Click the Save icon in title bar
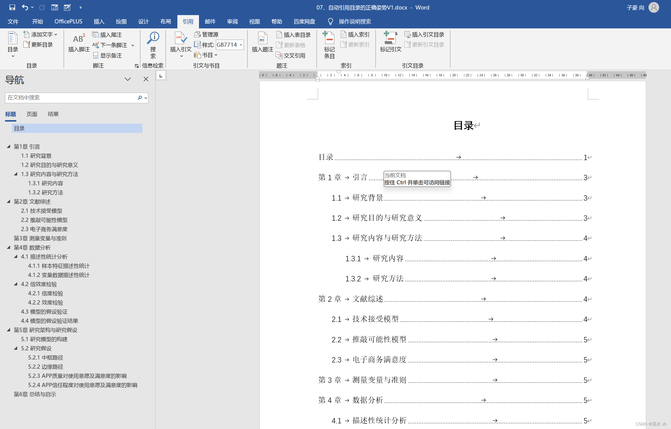Viewport: 671px width, 429px height. click(x=12, y=7)
